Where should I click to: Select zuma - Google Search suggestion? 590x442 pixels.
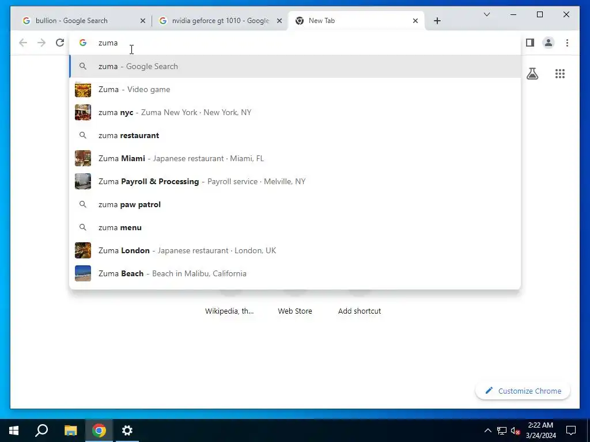click(x=296, y=67)
